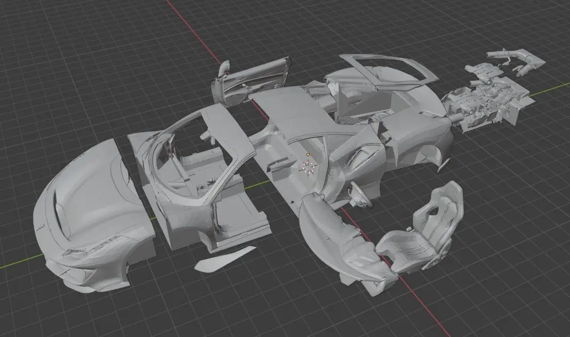Image resolution: width=570 pixels, height=337 pixels.
Task: Click the 3D cursor crosshair
Action: click(308, 167)
